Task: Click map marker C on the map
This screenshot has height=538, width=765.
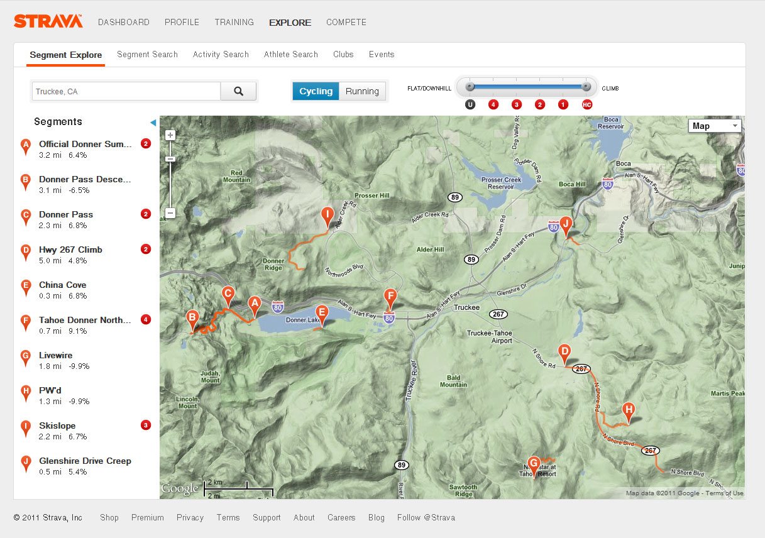Action: tap(228, 296)
